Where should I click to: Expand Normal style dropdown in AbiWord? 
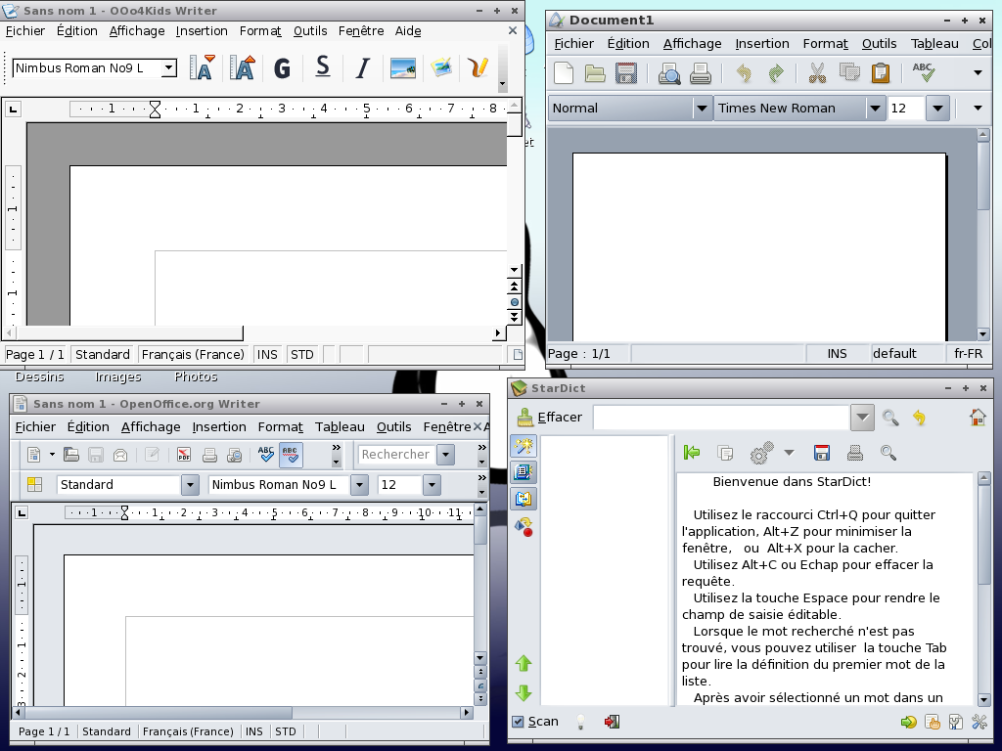(702, 108)
